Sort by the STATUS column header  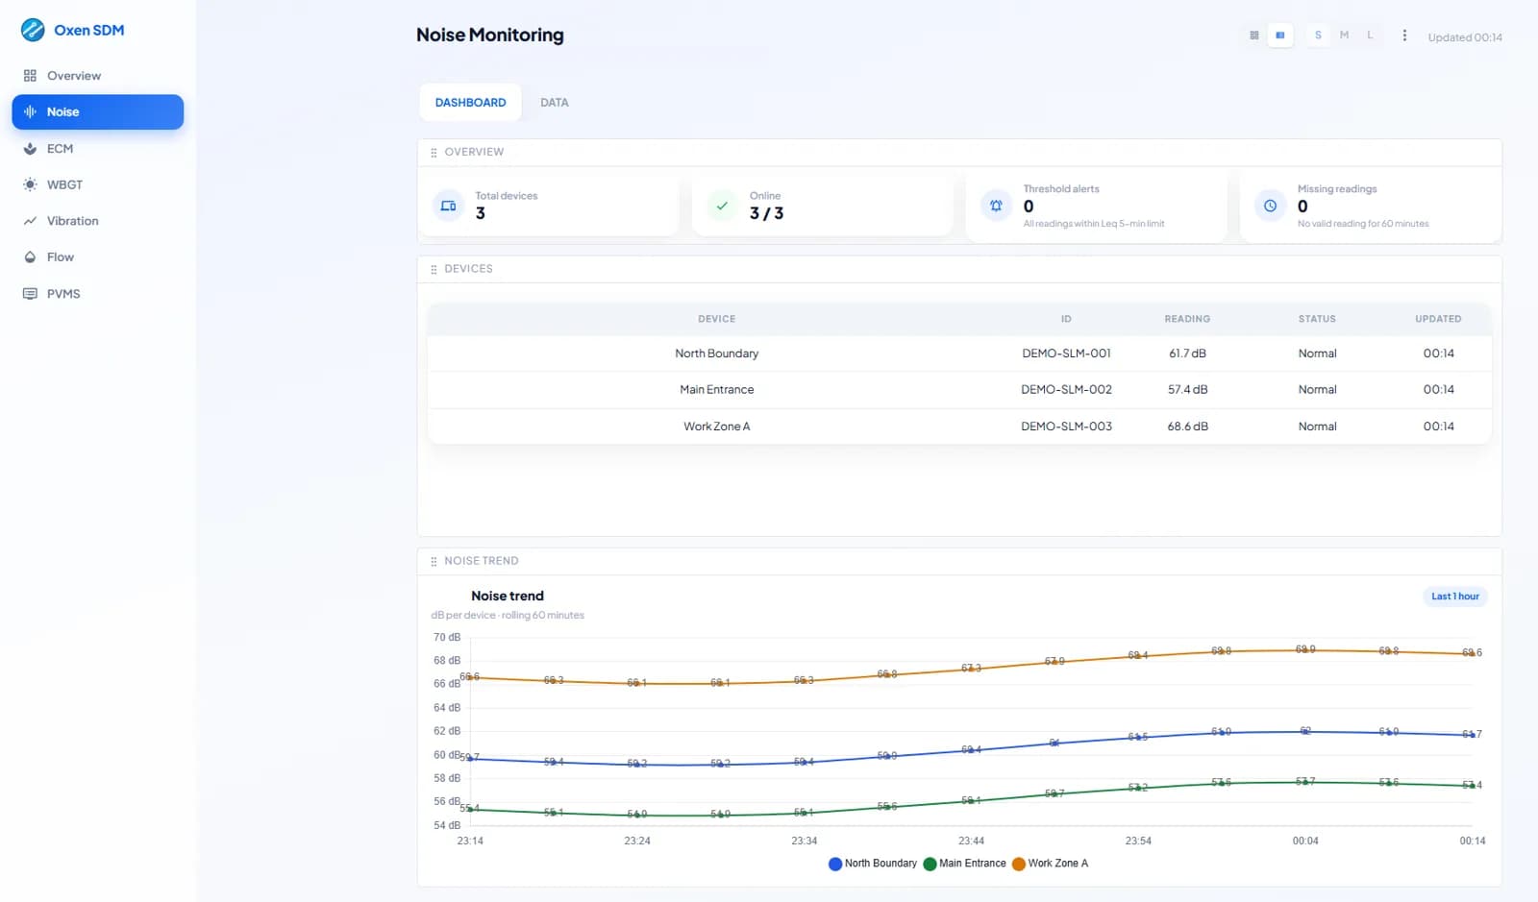[x=1317, y=319]
